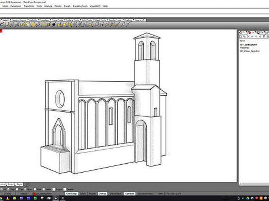Toggle the Project osnap checkbox

coord(54,190)
